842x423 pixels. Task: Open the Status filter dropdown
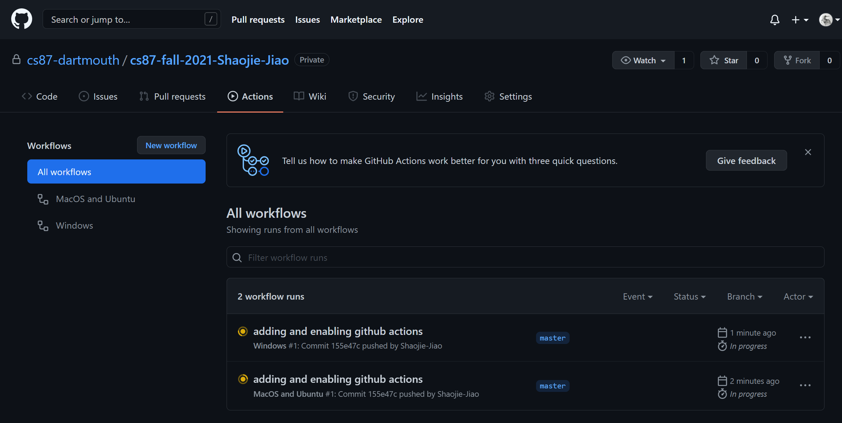(690, 296)
